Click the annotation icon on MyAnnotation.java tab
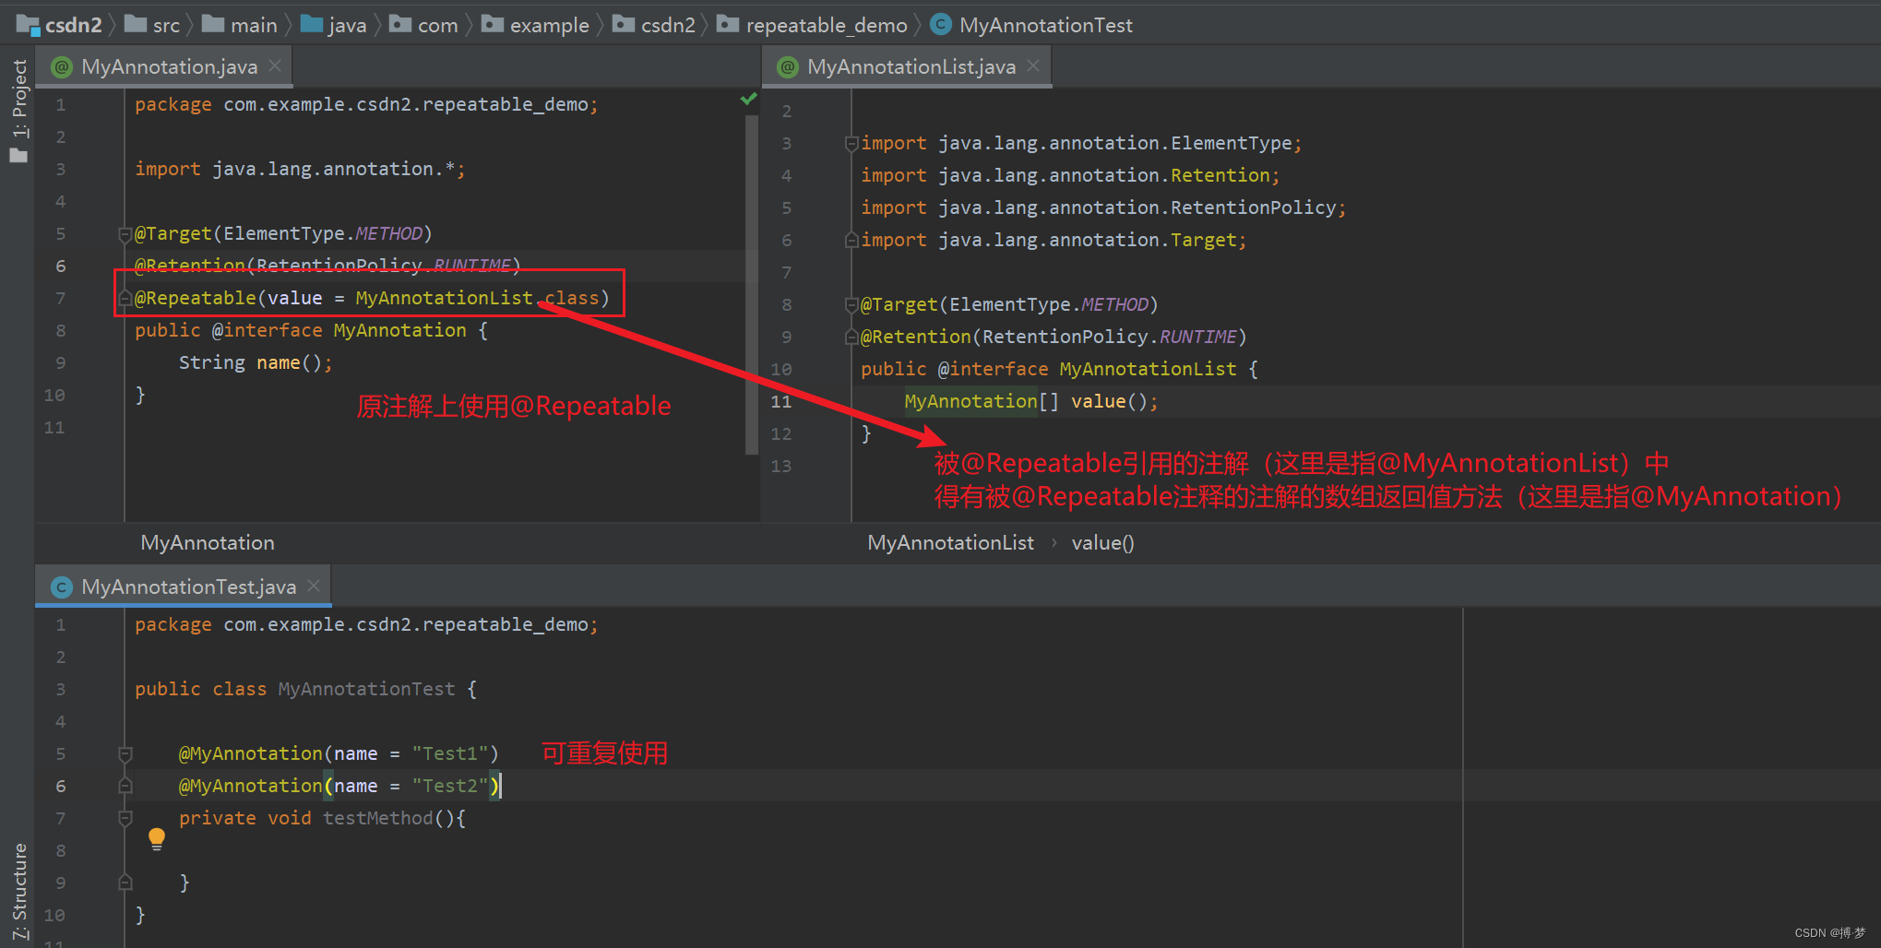Viewport: 1881px width, 948px height. pos(62,66)
